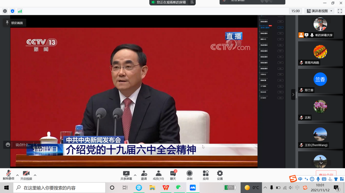This screenshot has width=345, height=193.
Task: Start recording the meeting
Action: [189, 175]
